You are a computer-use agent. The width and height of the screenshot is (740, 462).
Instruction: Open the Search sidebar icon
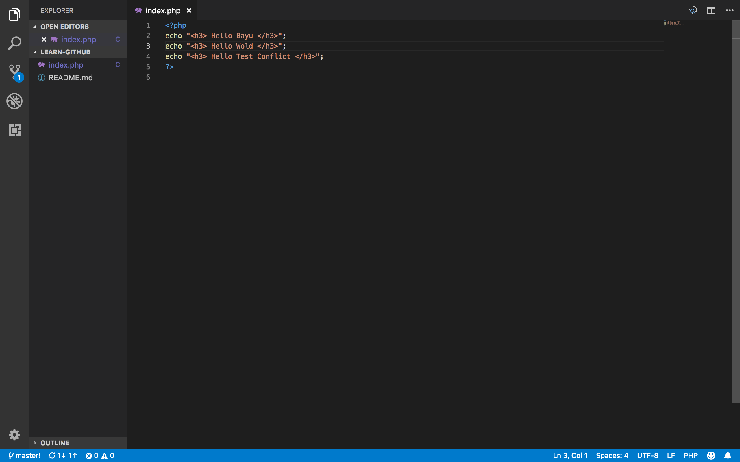14,43
